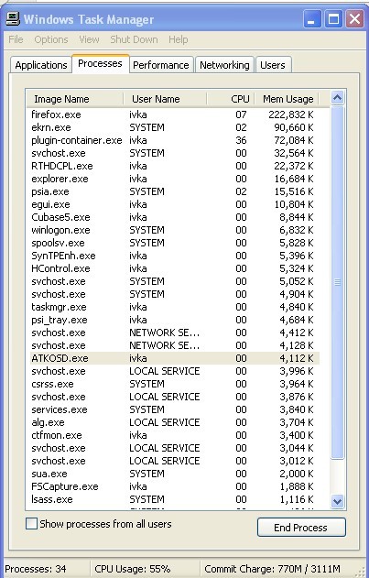369x578 pixels.
Task: Select the ATKOSD.exe process row
Action: click(x=173, y=358)
